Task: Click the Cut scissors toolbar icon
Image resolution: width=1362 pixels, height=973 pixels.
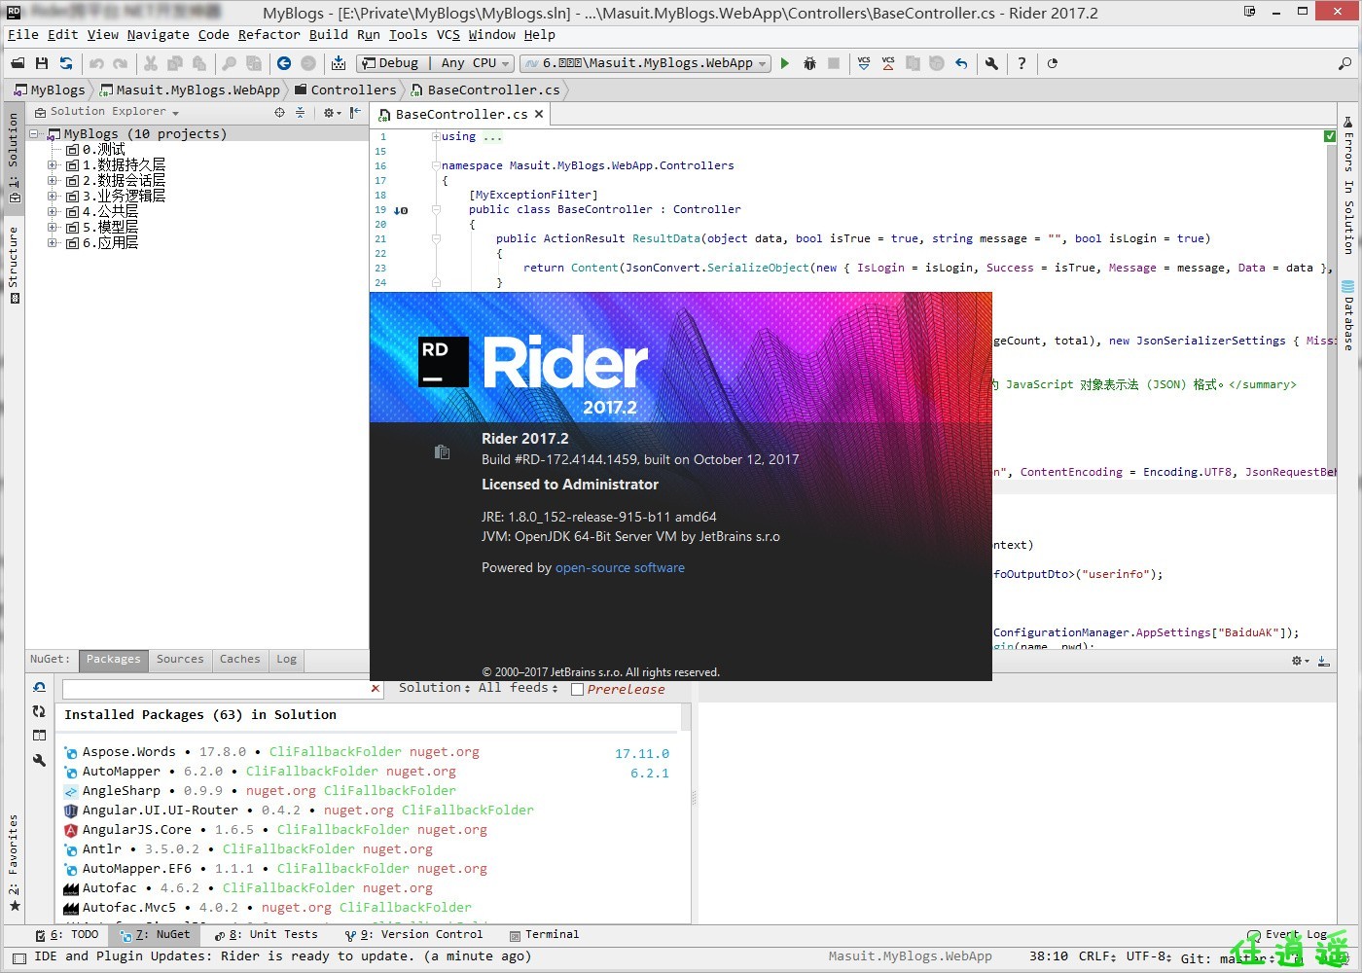Action: coord(151,63)
